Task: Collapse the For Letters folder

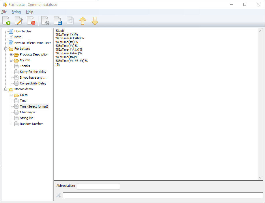Action: point(6,49)
